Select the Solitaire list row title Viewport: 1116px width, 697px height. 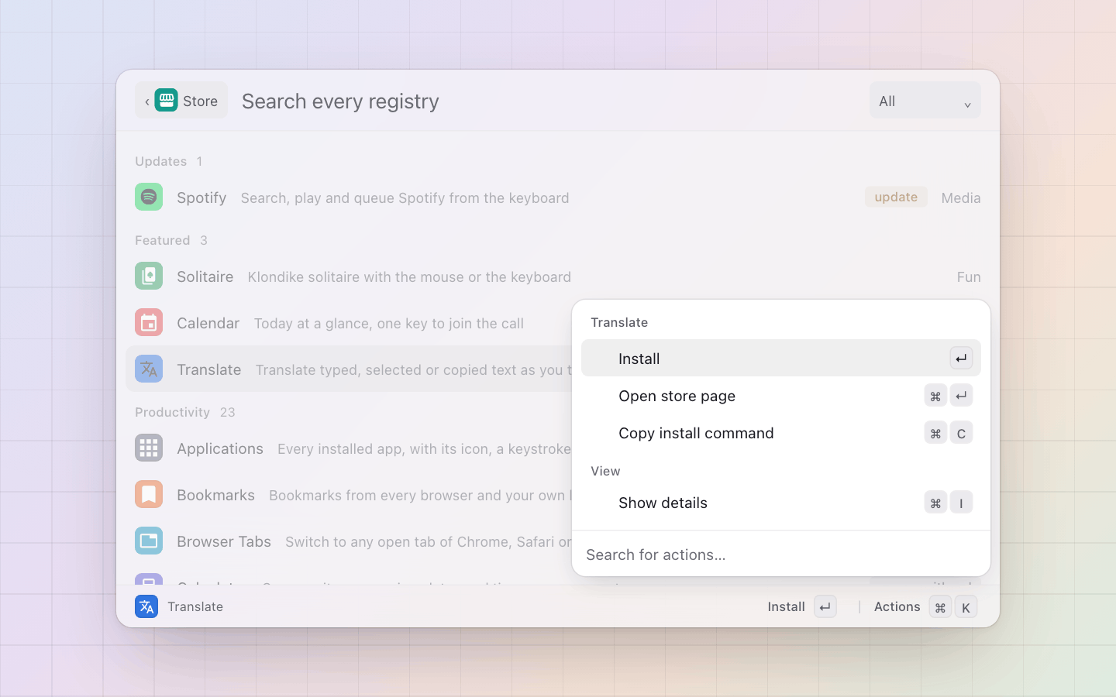pos(205,276)
